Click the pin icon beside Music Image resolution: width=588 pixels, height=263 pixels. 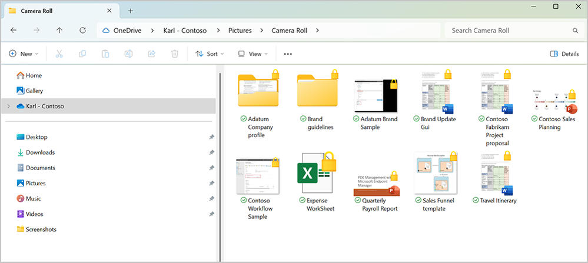point(211,198)
